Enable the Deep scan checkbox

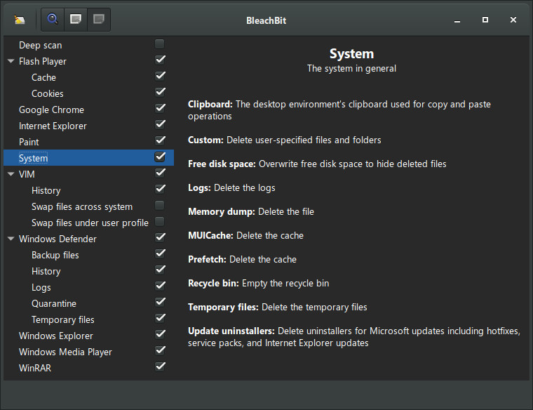(x=160, y=44)
